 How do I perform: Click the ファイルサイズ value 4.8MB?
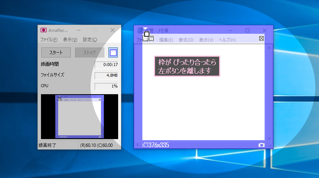pos(107,76)
